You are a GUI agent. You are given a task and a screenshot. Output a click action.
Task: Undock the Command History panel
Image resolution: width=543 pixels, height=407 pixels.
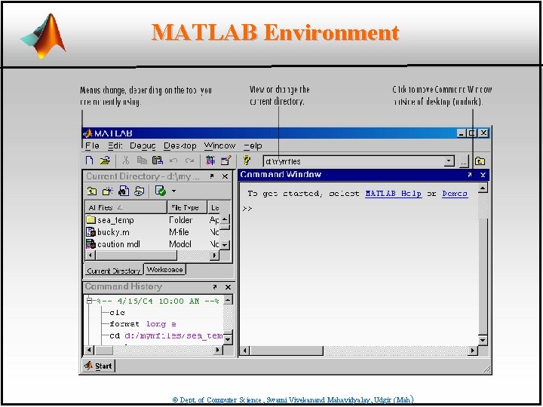point(215,287)
